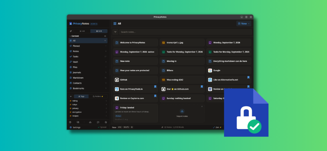Click in the Search notes field
Screen dimensions: 327x151
coord(186,32)
